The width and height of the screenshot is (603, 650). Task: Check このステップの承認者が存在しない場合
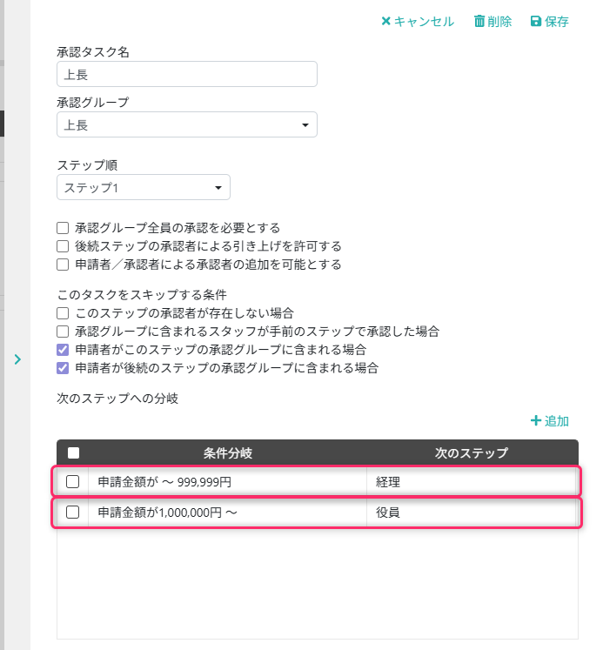click(x=63, y=312)
